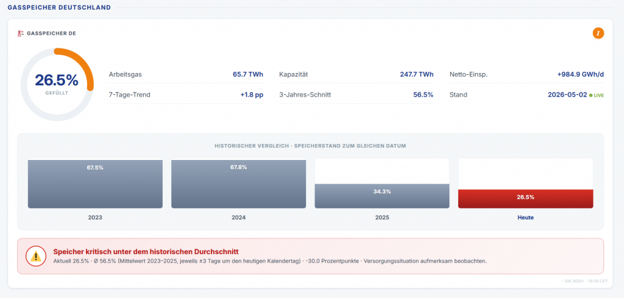Select the 2024 bar showing 67.8%
Screen dimensions: 624x298
click(238, 184)
